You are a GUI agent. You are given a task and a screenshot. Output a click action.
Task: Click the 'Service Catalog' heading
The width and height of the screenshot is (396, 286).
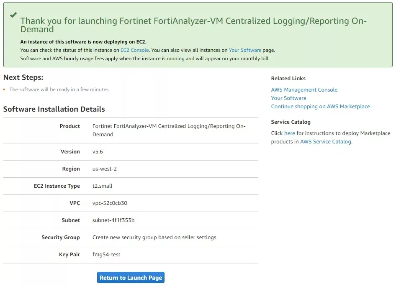pyautogui.click(x=291, y=122)
